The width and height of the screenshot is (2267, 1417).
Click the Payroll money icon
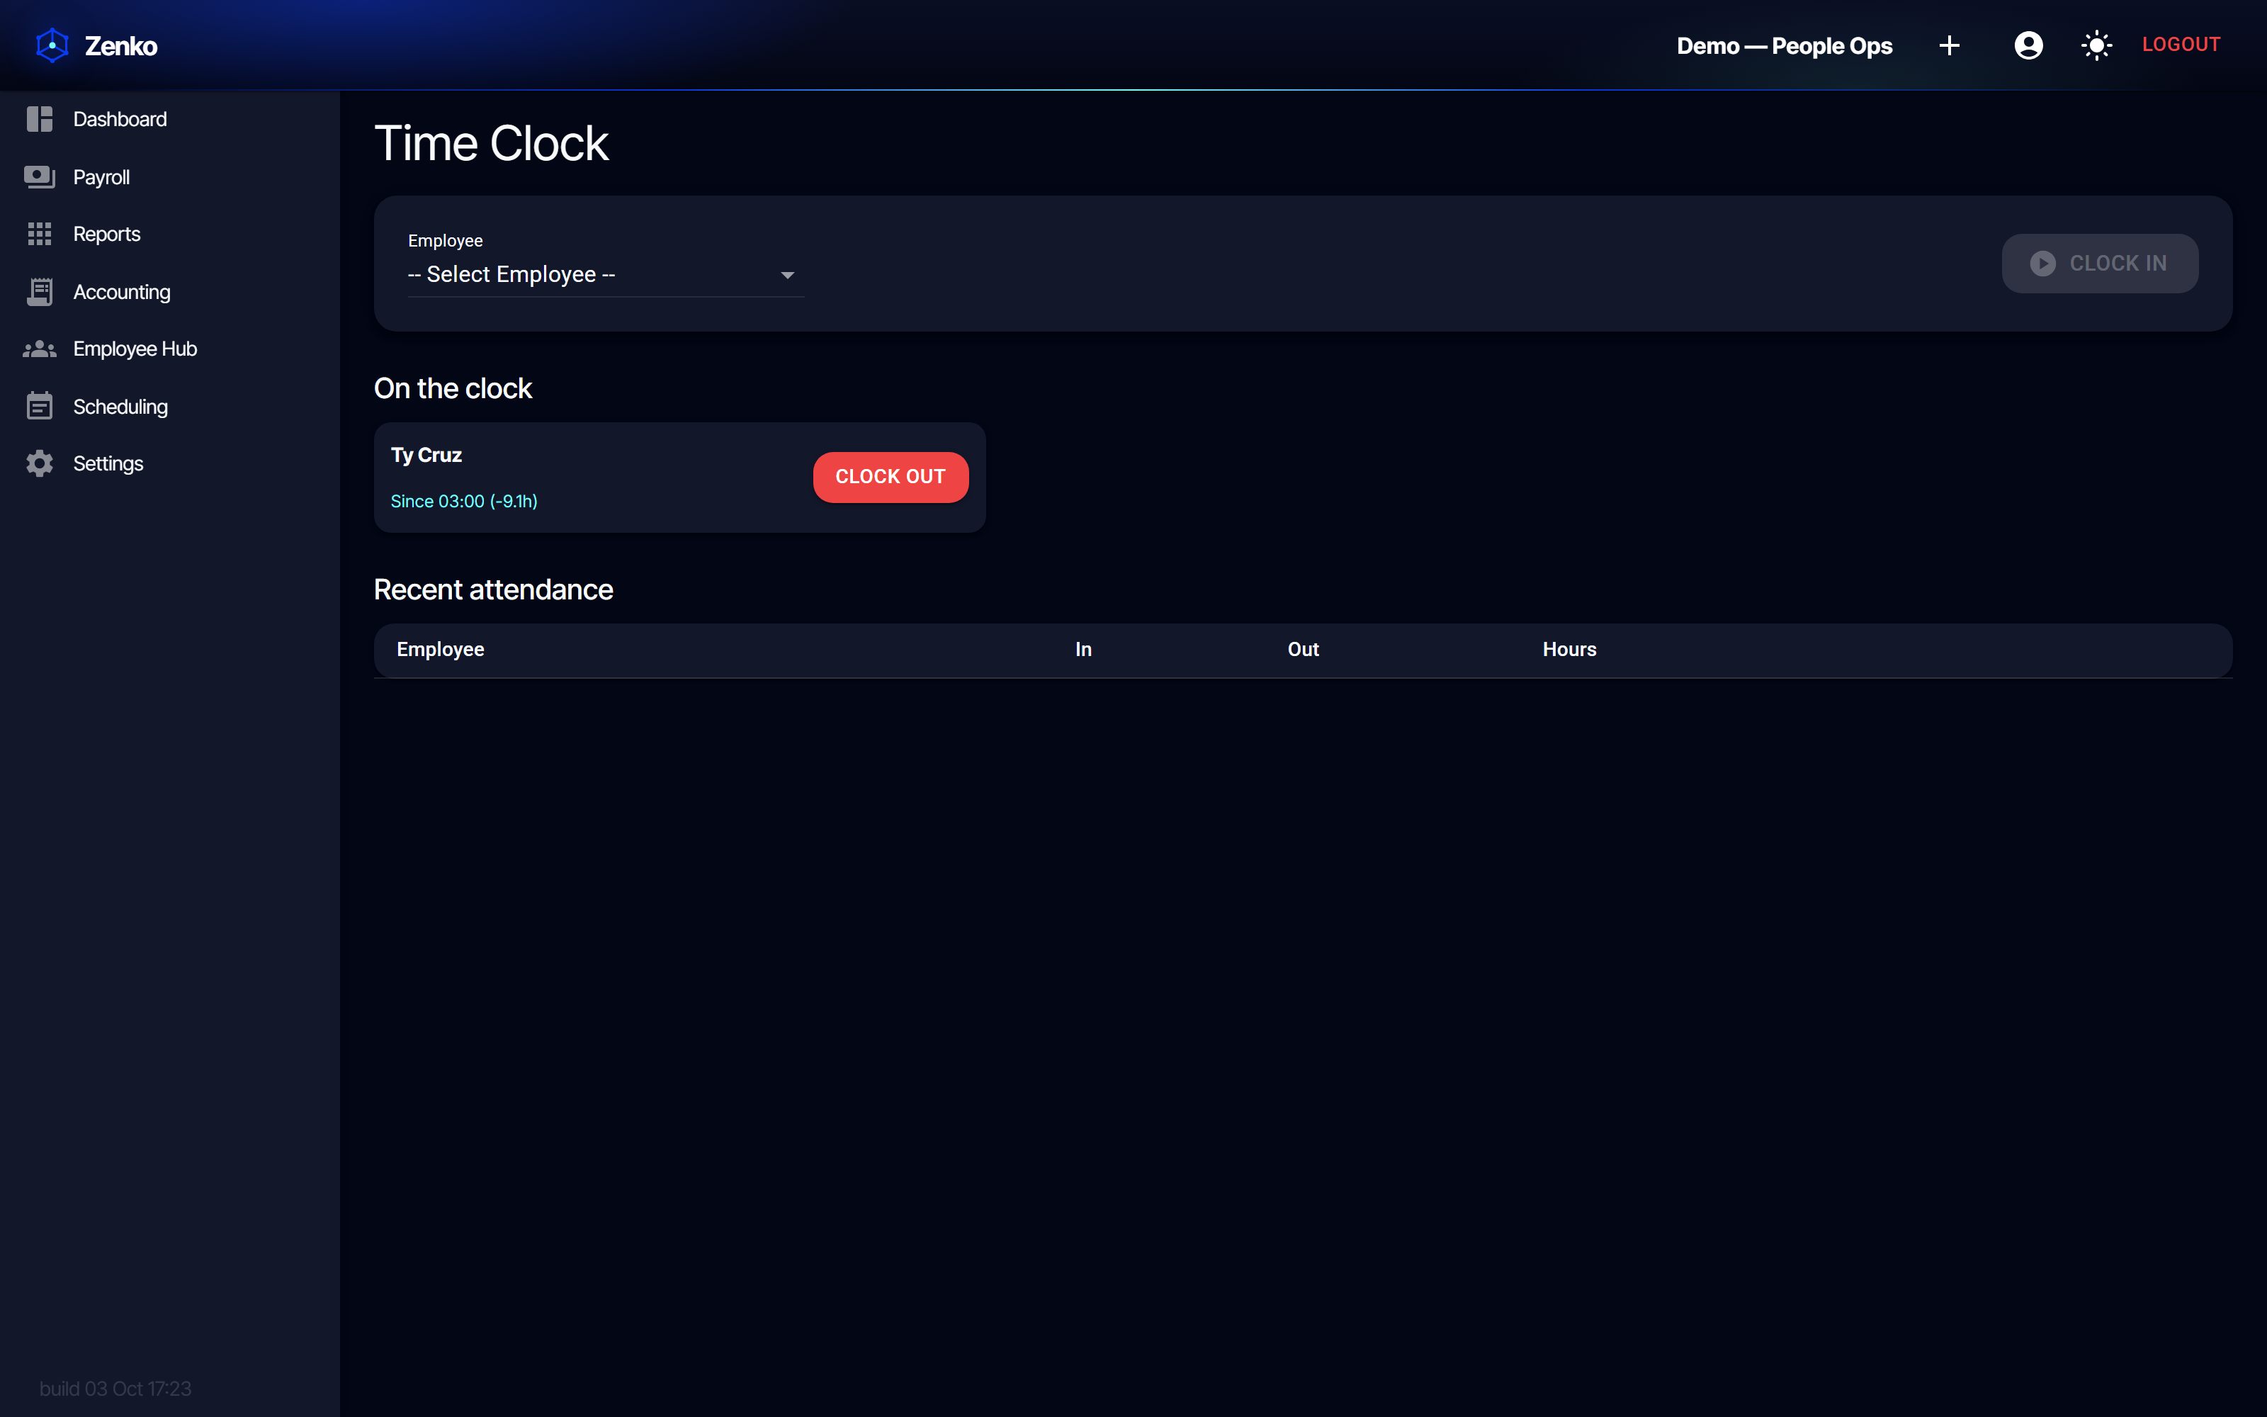tap(40, 177)
